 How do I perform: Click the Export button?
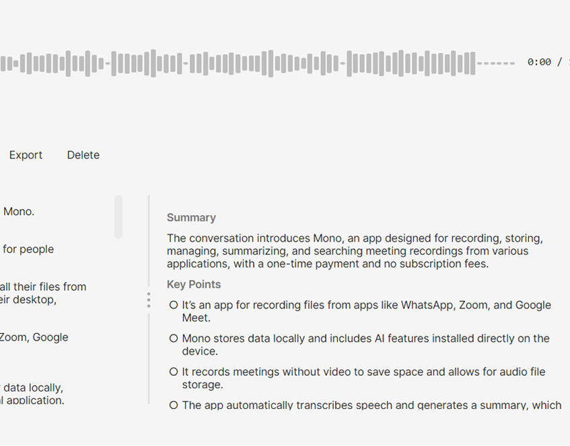[x=26, y=155]
